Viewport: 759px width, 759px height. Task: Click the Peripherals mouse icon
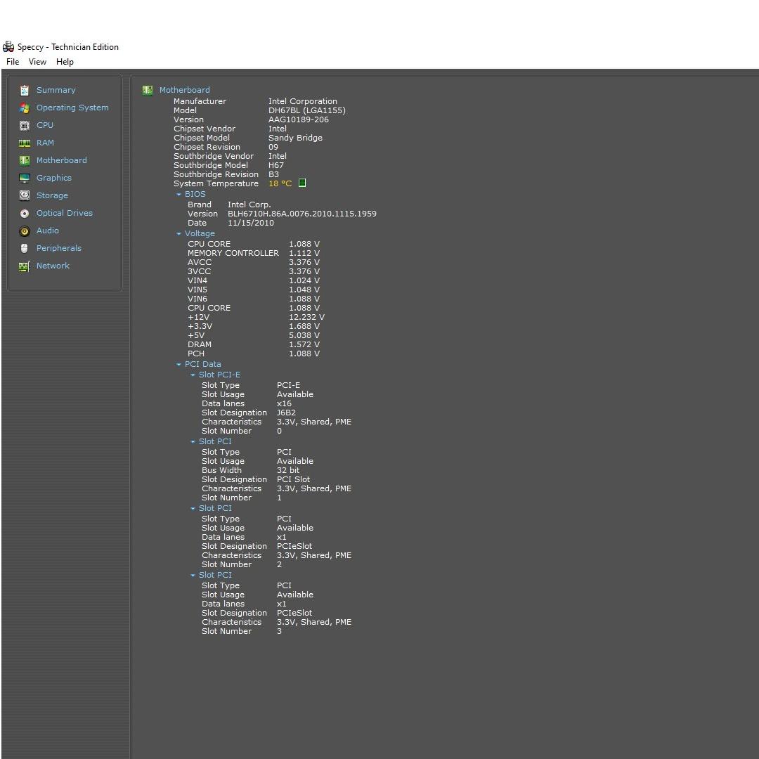coord(25,248)
